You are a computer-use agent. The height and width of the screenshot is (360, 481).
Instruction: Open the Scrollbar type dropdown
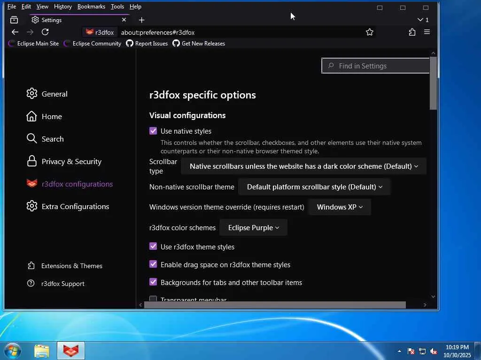coord(304,166)
